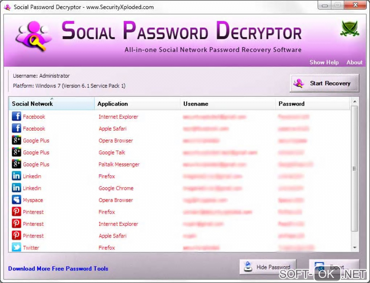Select the Myspace icon in the list
Image resolution: width=370 pixels, height=283 pixels.
pyautogui.click(x=16, y=200)
